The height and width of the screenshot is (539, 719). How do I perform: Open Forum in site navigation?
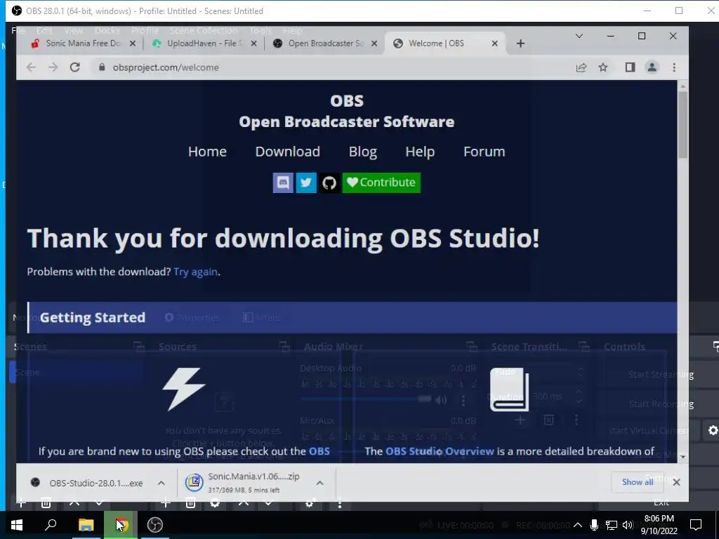(484, 152)
